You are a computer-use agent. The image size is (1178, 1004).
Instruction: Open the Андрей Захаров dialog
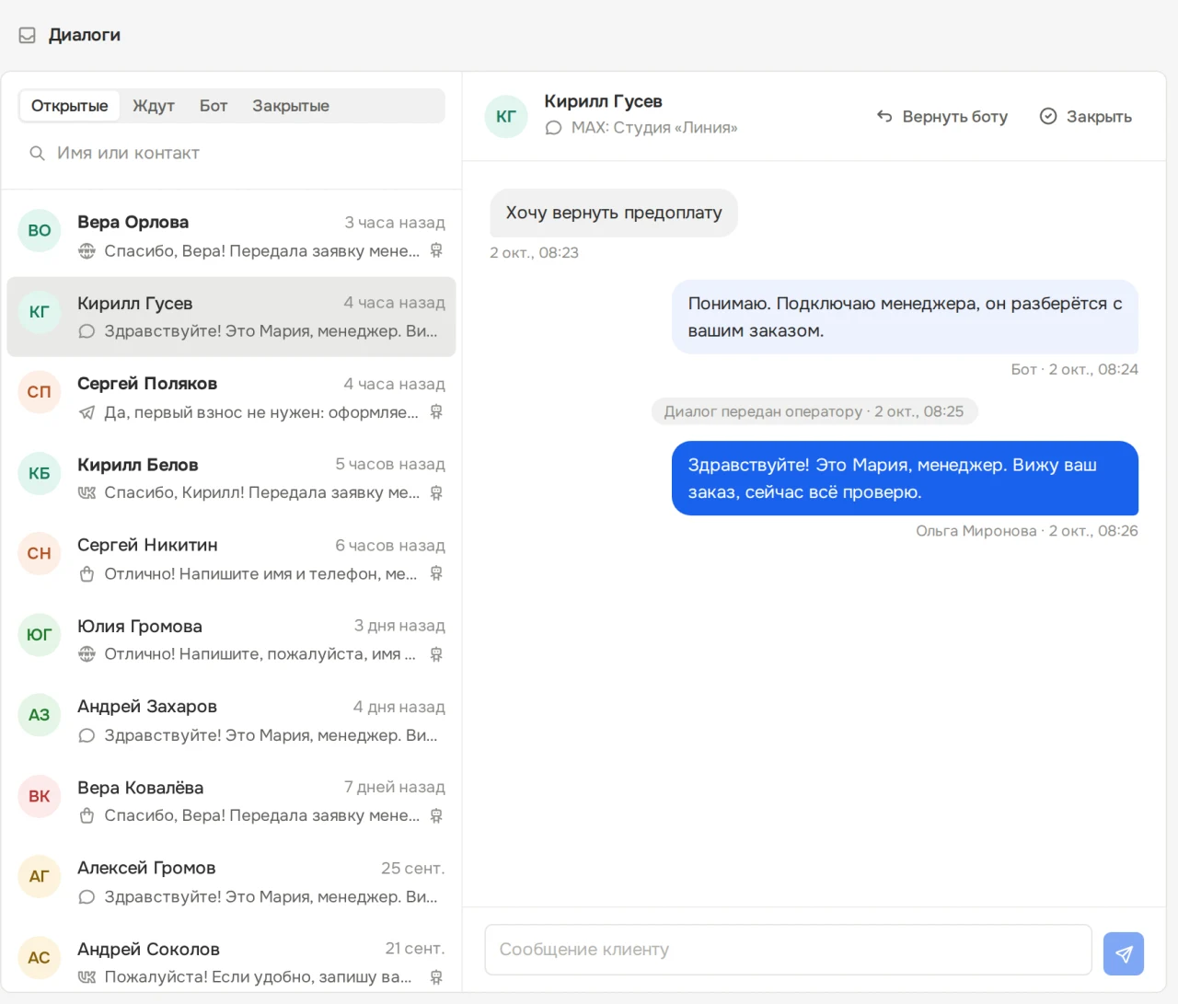point(231,721)
